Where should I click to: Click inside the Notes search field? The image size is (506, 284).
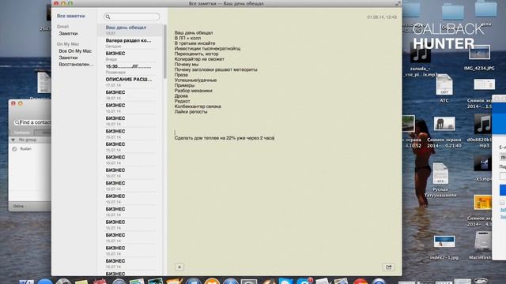[132, 17]
